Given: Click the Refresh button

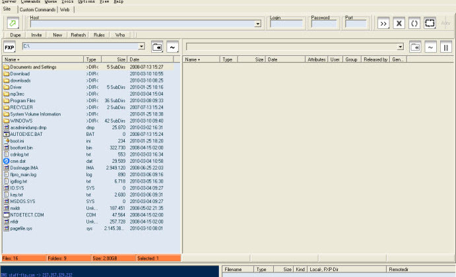Looking at the screenshot, I should tap(79, 34).
